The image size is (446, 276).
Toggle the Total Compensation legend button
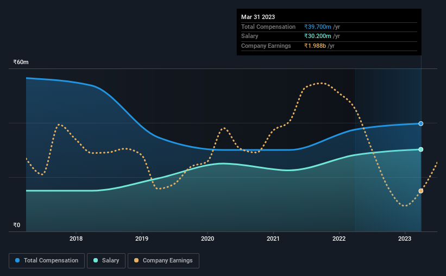tap(47, 261)
